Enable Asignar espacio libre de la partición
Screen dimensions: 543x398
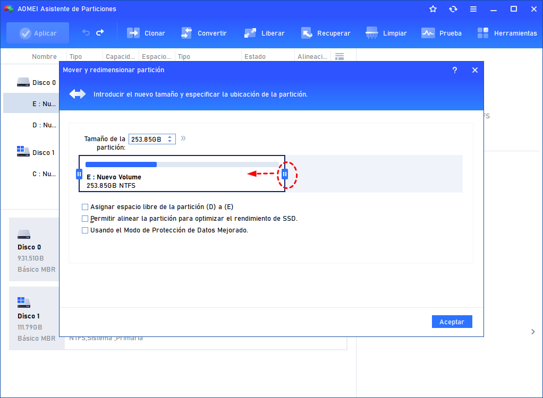tap(85, 207)
